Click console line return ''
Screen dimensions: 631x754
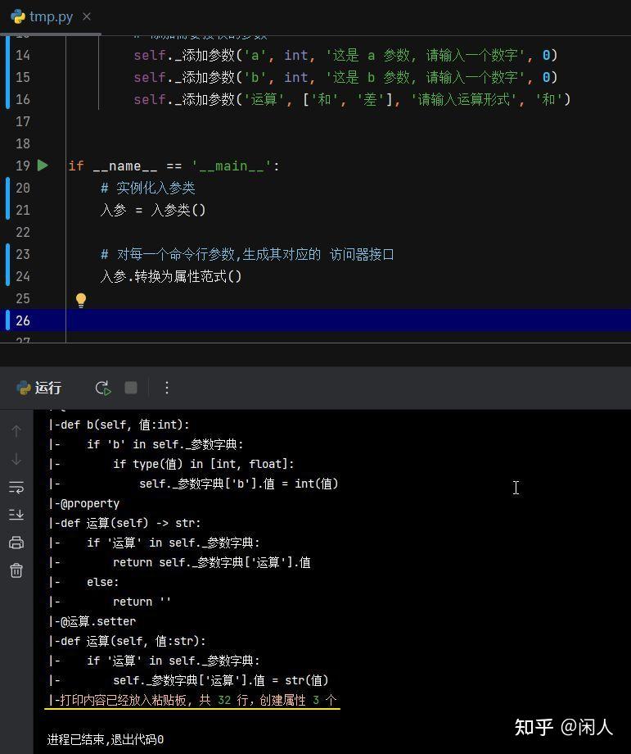click(142, 602)
